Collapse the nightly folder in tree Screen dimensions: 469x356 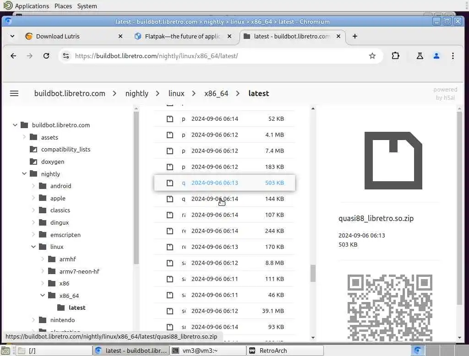pos(24,174)
